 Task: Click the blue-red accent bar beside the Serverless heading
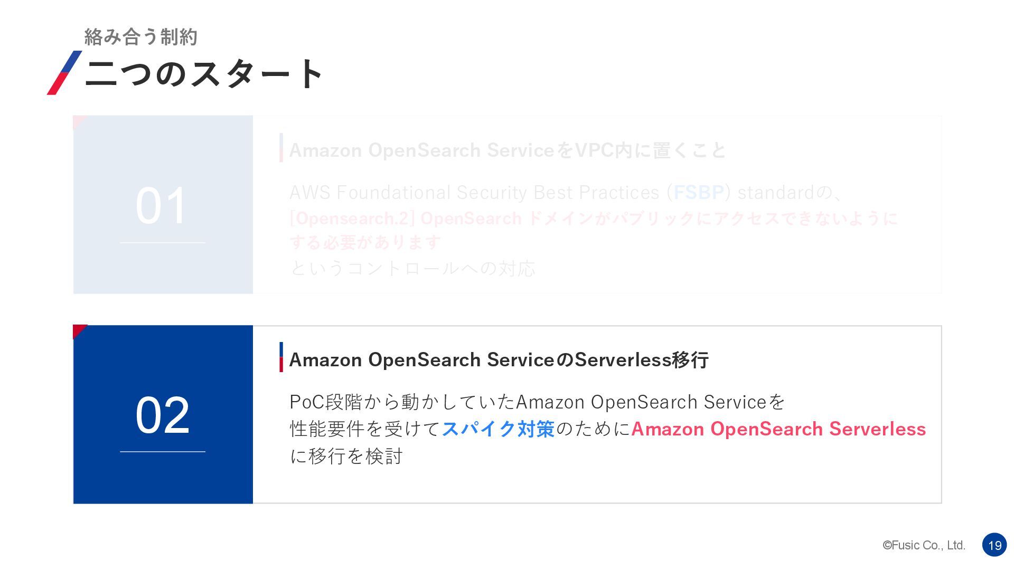click(x=281, y=357)
